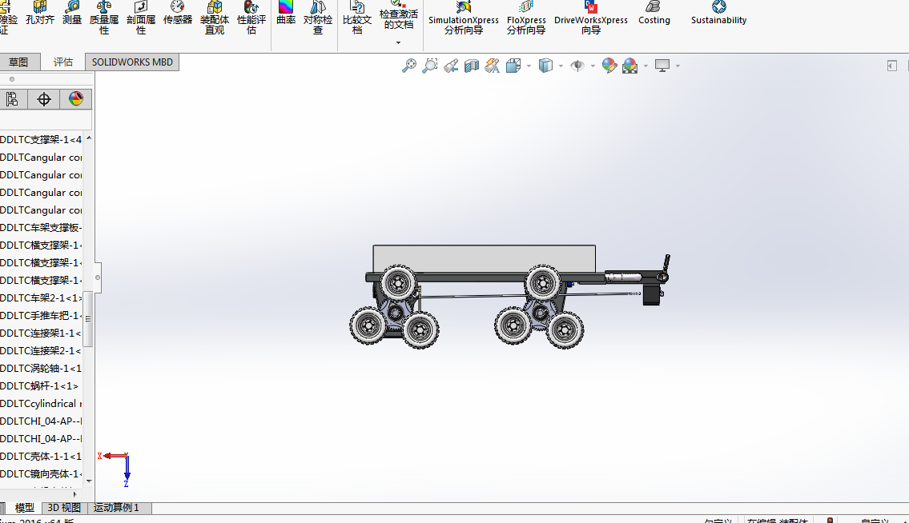
Task: Click the Zoom to Fit icon
Action: [x=409, y=66]
